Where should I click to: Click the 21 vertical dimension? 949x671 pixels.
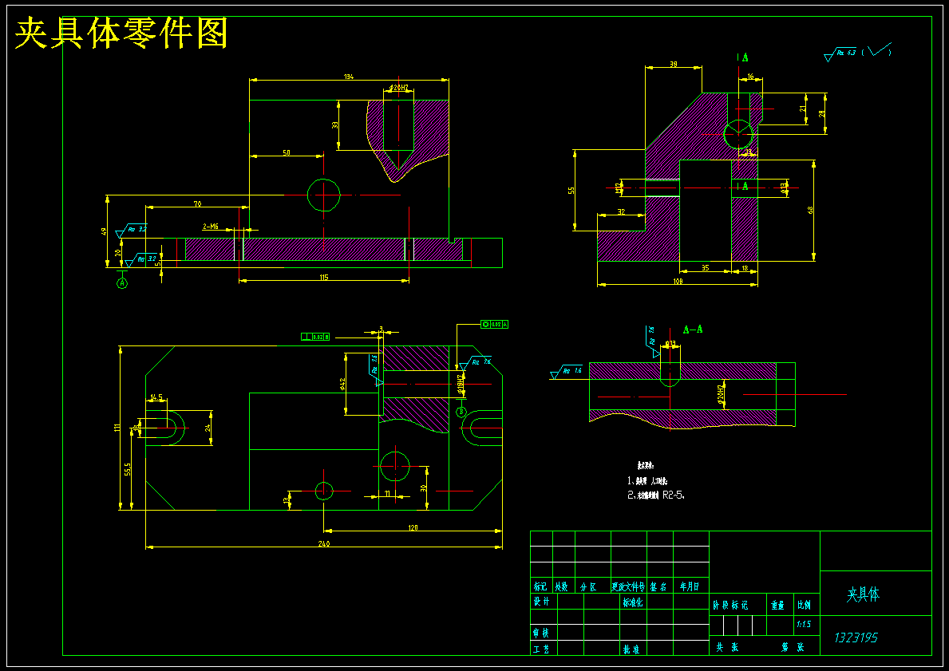tap(802, 109)
